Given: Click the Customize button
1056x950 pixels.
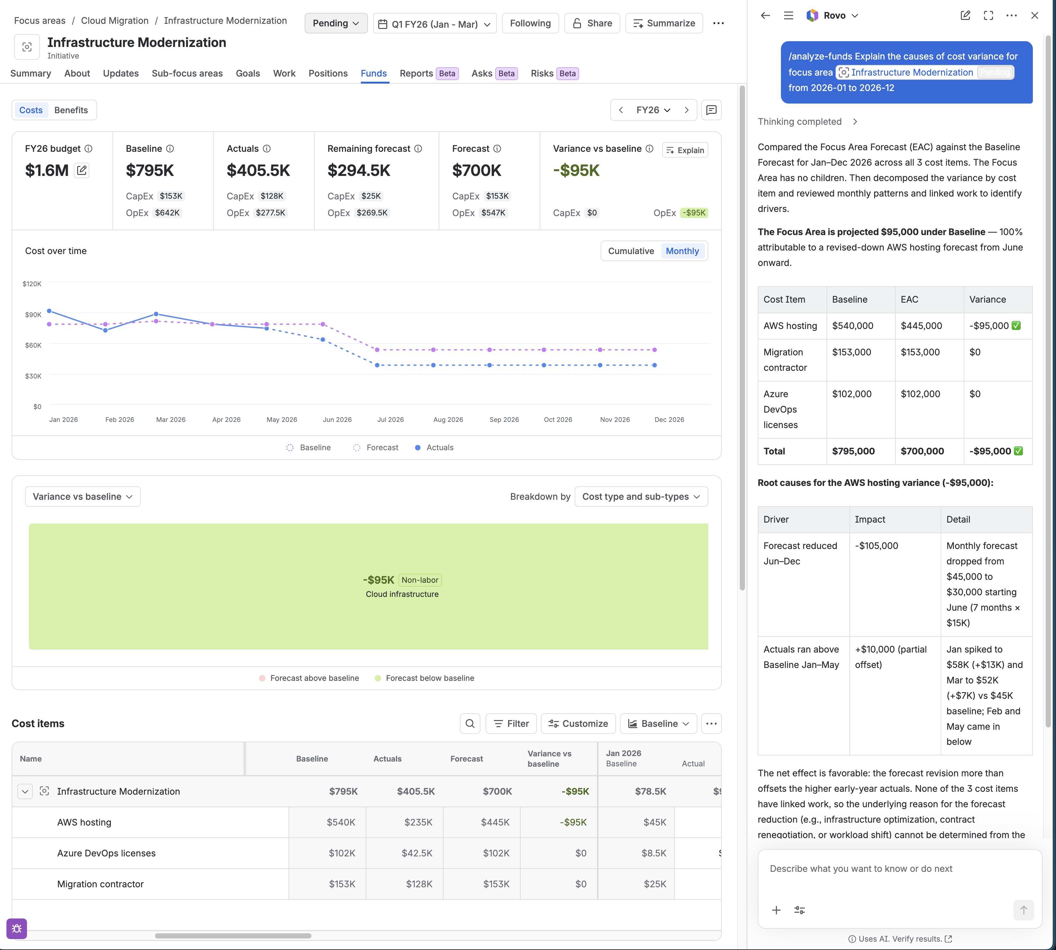Looking at the screenshot, I should coord(578,724).
